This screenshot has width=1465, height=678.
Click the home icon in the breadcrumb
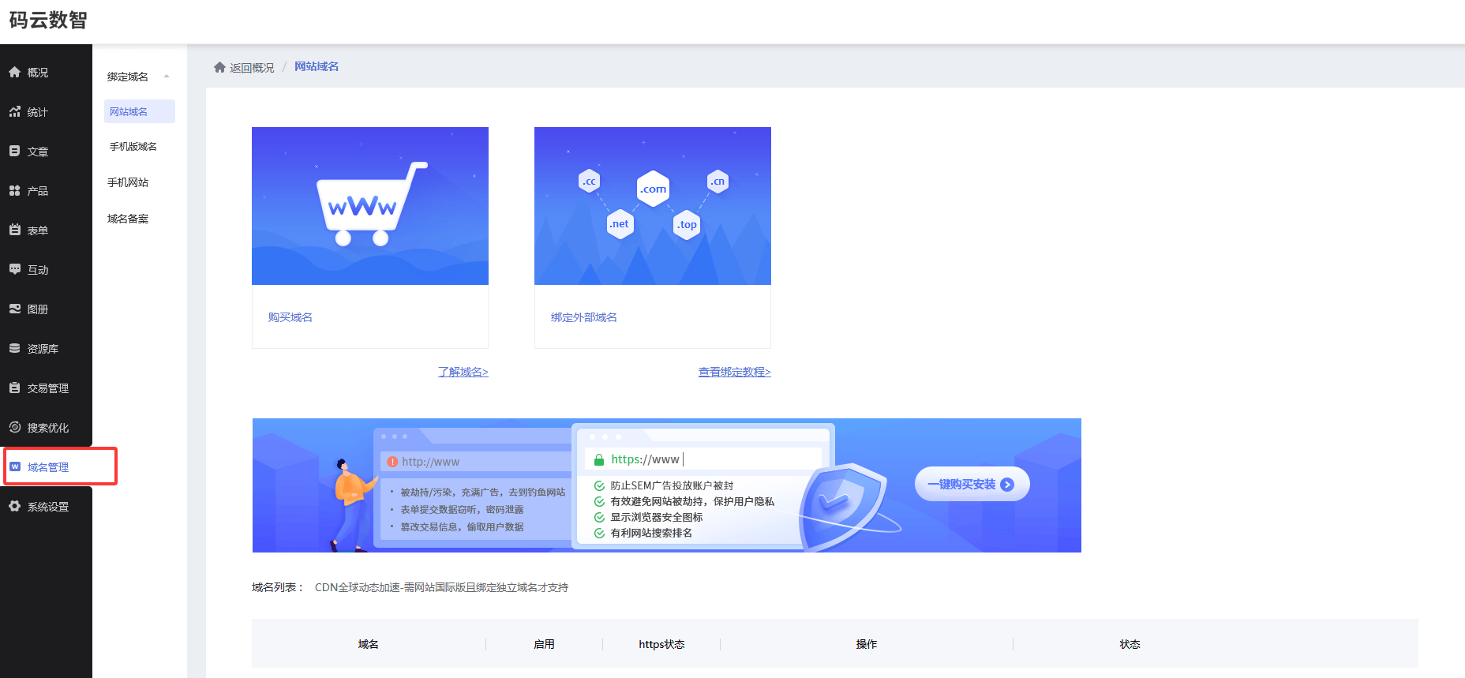(219, 67)
